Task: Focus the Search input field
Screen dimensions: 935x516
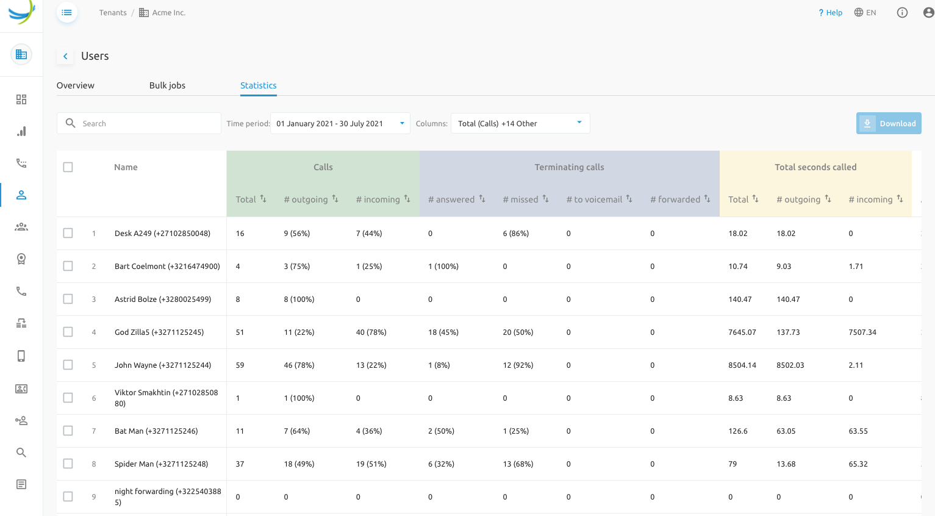Action: coord(139,123)
